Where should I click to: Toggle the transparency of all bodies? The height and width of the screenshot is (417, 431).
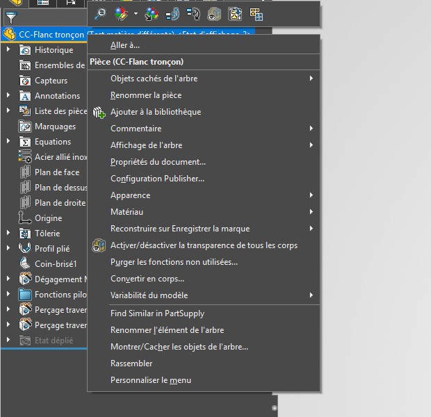tap(204, 245)
